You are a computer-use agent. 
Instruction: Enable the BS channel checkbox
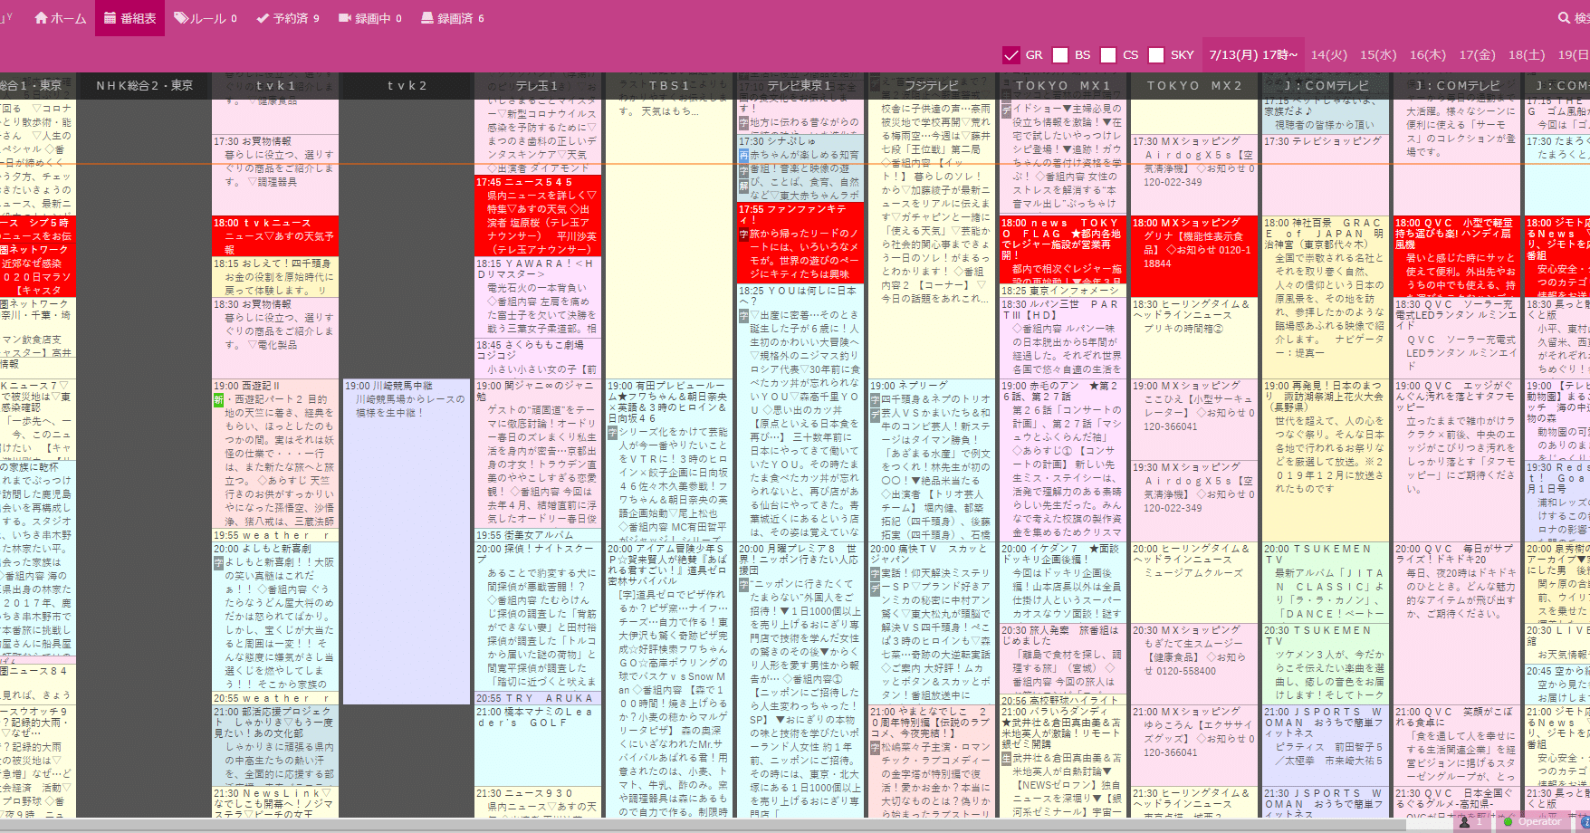(x=1060, y=54)
